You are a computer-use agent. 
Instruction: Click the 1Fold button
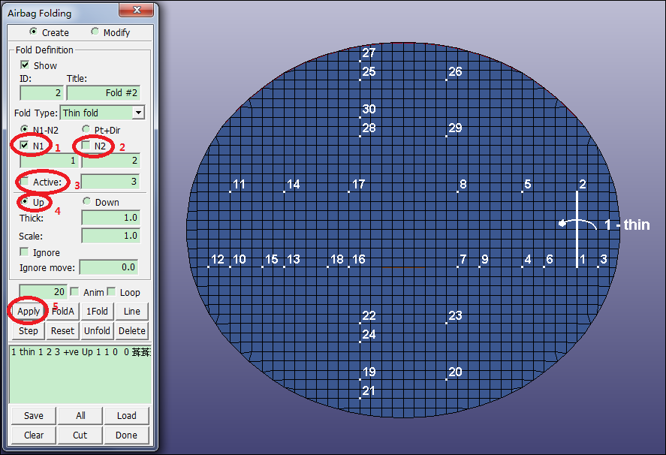[97, 312]
